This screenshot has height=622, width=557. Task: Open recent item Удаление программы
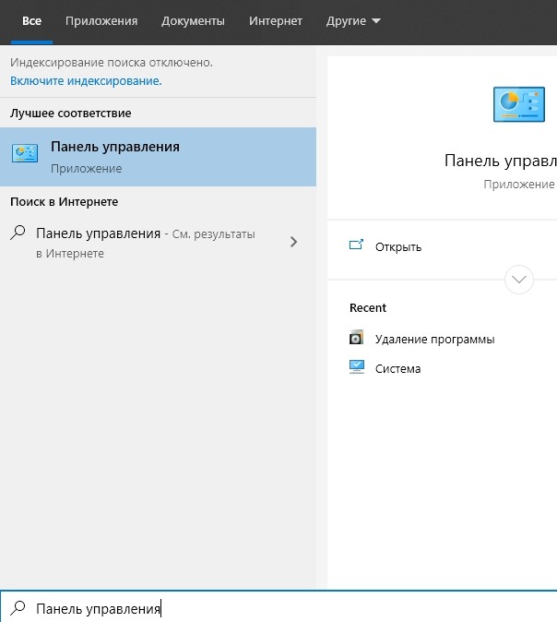click(x=435, y=340)
